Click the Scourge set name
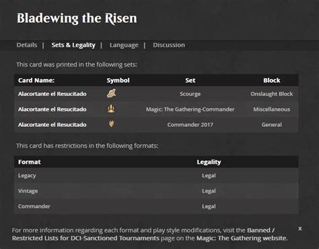Image resolution: width=319 pixels, height=249 pixels. pos(190,94)
